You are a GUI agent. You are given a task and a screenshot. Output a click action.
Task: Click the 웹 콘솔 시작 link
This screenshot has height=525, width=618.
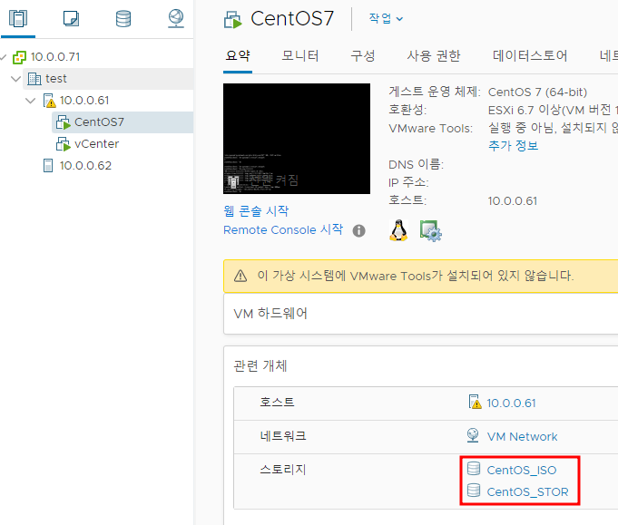click(256, 211)
